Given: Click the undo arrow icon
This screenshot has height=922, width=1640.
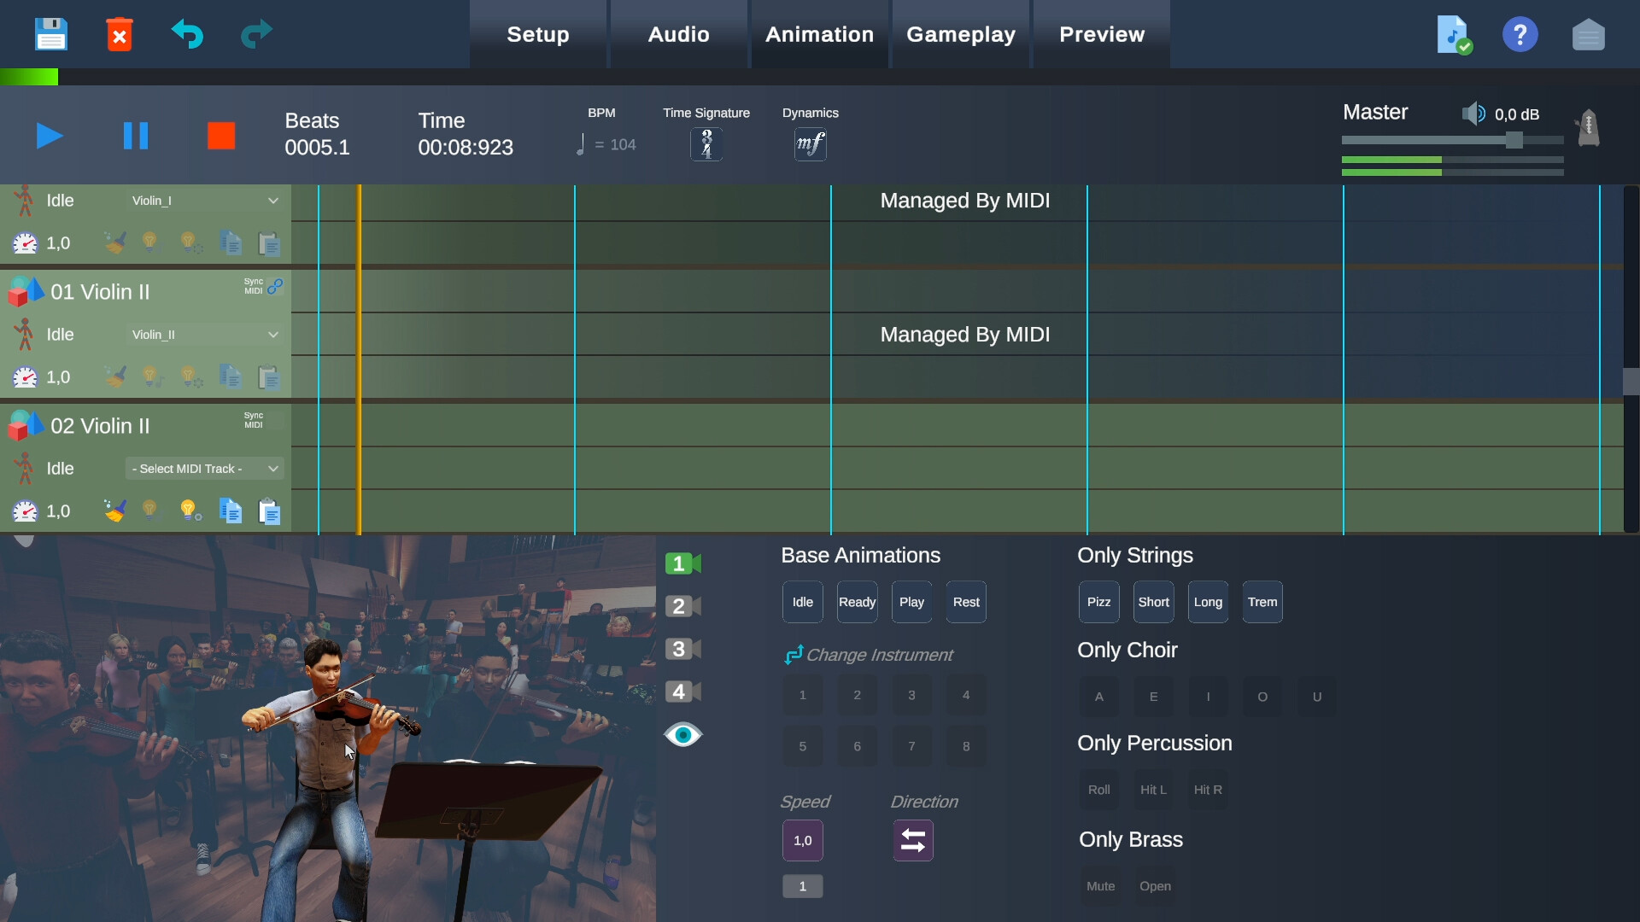Looking at the screenshot, I should tap(187, 34).
